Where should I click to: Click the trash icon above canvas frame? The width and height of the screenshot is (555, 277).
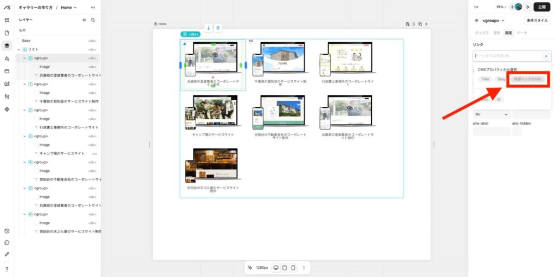pyautogui.click(x=414, y=24)
